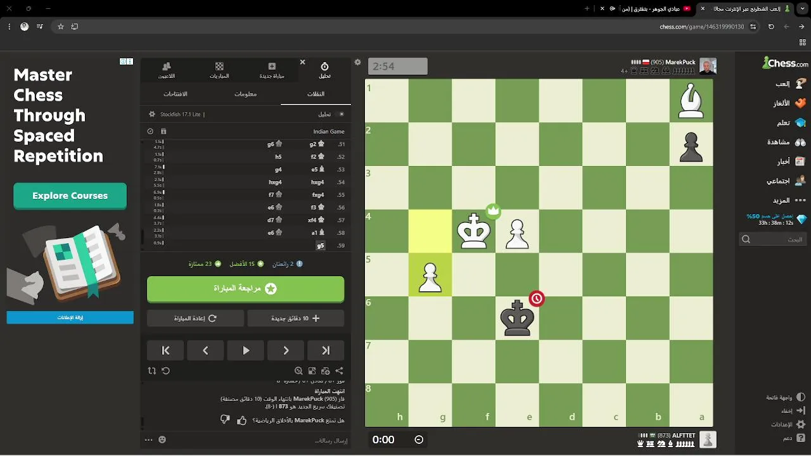Click the magnifier icon below move controls
This screenshot has height=456, width=811.
(x=298, y=371)
